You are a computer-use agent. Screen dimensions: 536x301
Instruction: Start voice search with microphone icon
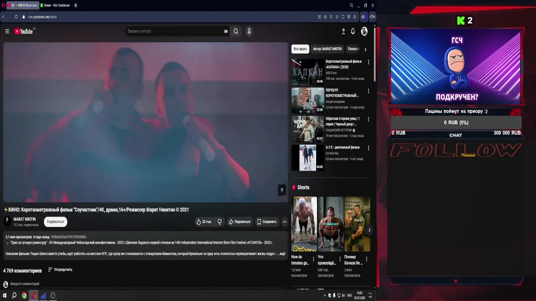(x=249, y=31)
